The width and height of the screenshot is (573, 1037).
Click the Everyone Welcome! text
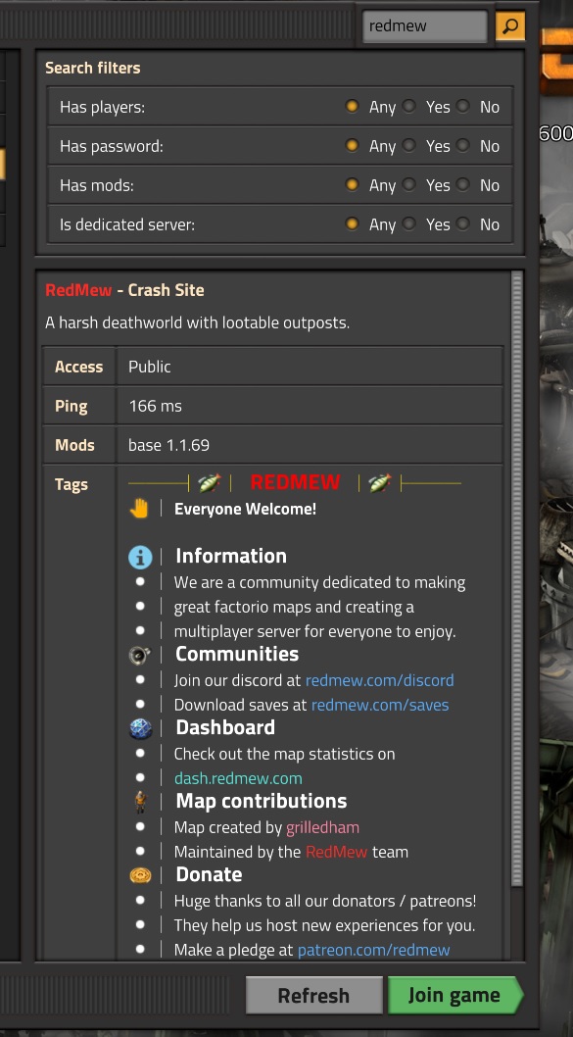[x=245, y=510]
